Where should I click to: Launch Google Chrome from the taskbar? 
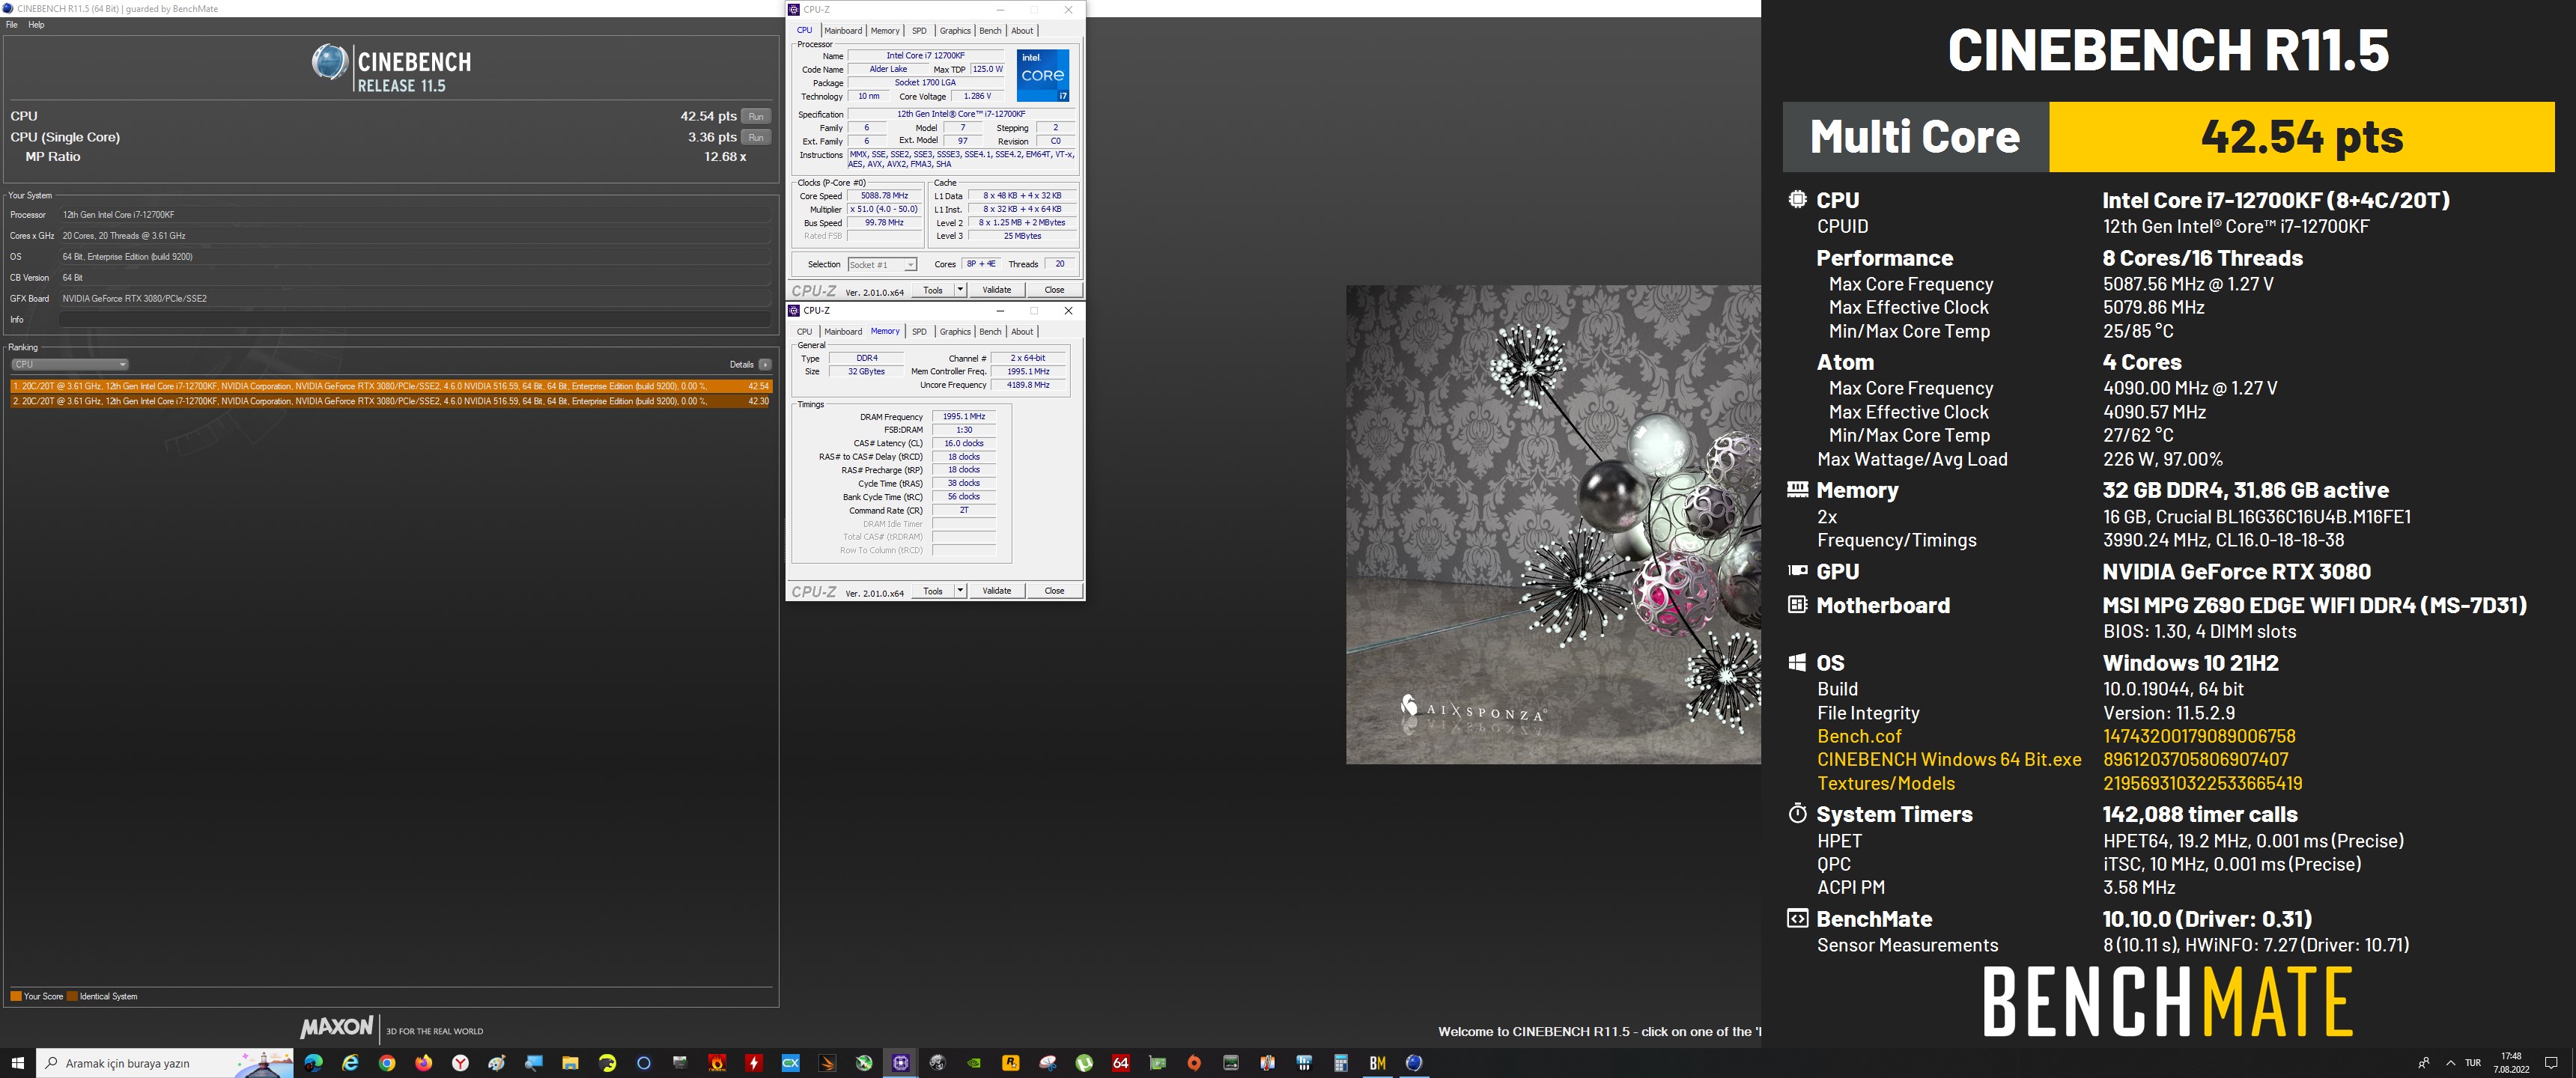click(387, 1063)
